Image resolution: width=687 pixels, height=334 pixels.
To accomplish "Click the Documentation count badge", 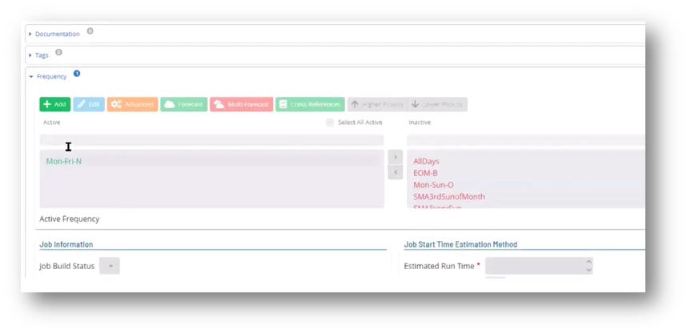I will (90, 31).
